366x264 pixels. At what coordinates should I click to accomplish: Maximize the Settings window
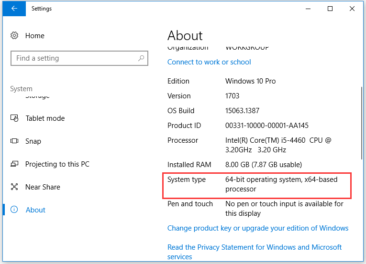point(330,9)
